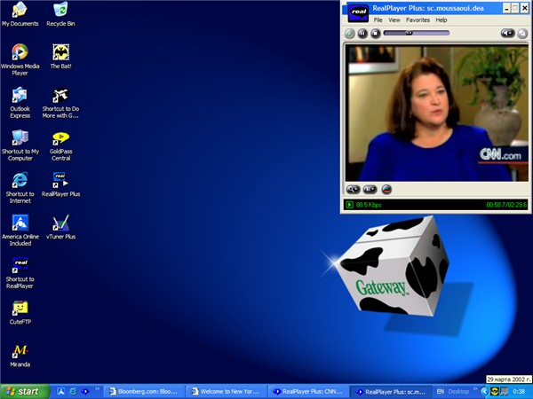Click the round globe icon below video
This screenshot has width=533, height=399.
tap(386, 190)
